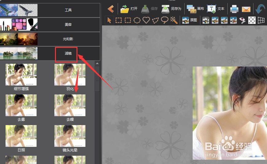Image resolution: width=267 pixels, height=164 pixels.
Task: Click the 镜头光晕 label text
Action: (70, 150)
